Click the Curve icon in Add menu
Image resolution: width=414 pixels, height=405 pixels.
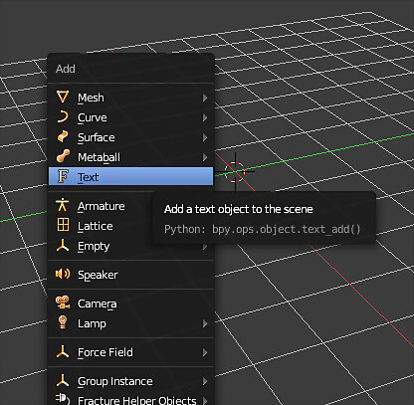click(63, 117)
